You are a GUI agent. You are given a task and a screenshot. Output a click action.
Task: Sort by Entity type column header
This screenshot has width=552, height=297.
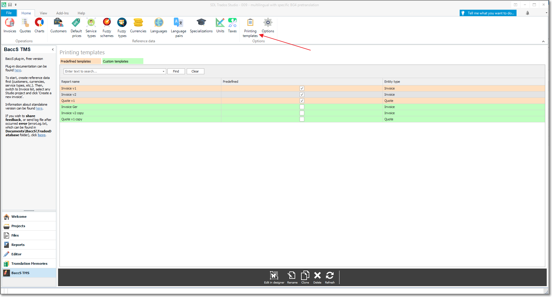(464, 82)
